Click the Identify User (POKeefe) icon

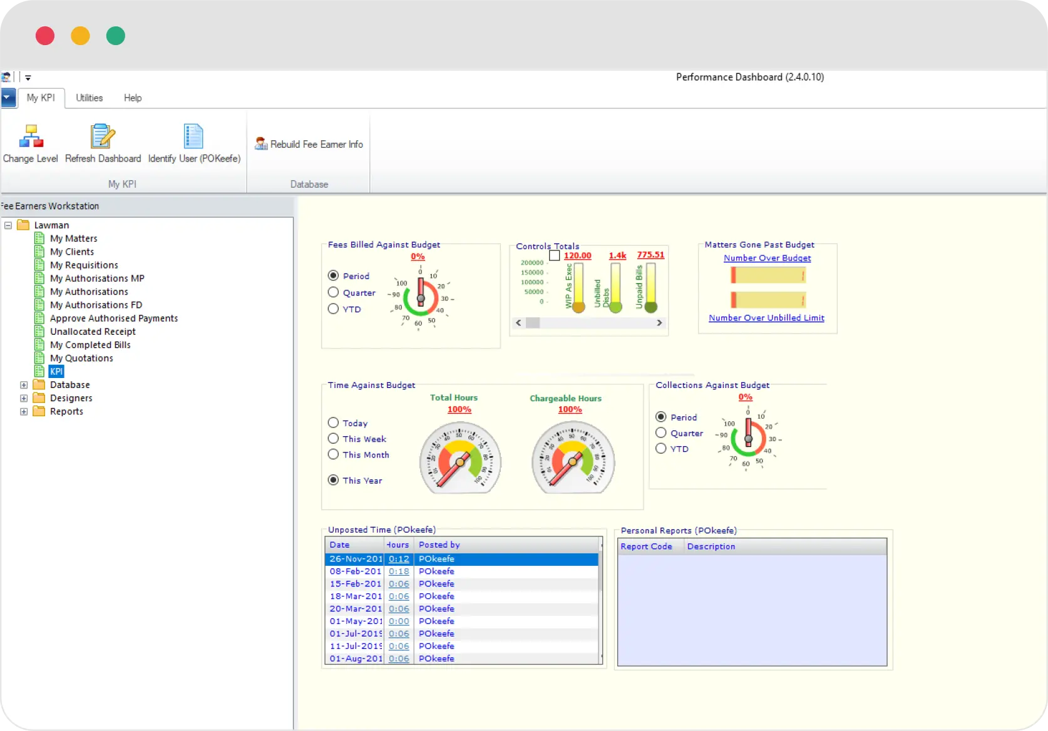click(193, 136)
